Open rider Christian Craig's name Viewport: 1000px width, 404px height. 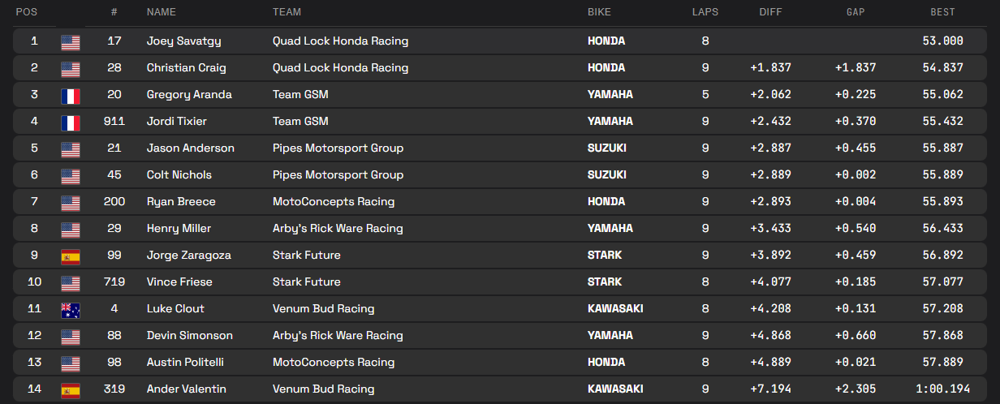186,67
